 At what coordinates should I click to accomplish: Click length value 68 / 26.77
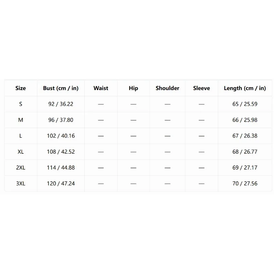pos(245,152)
